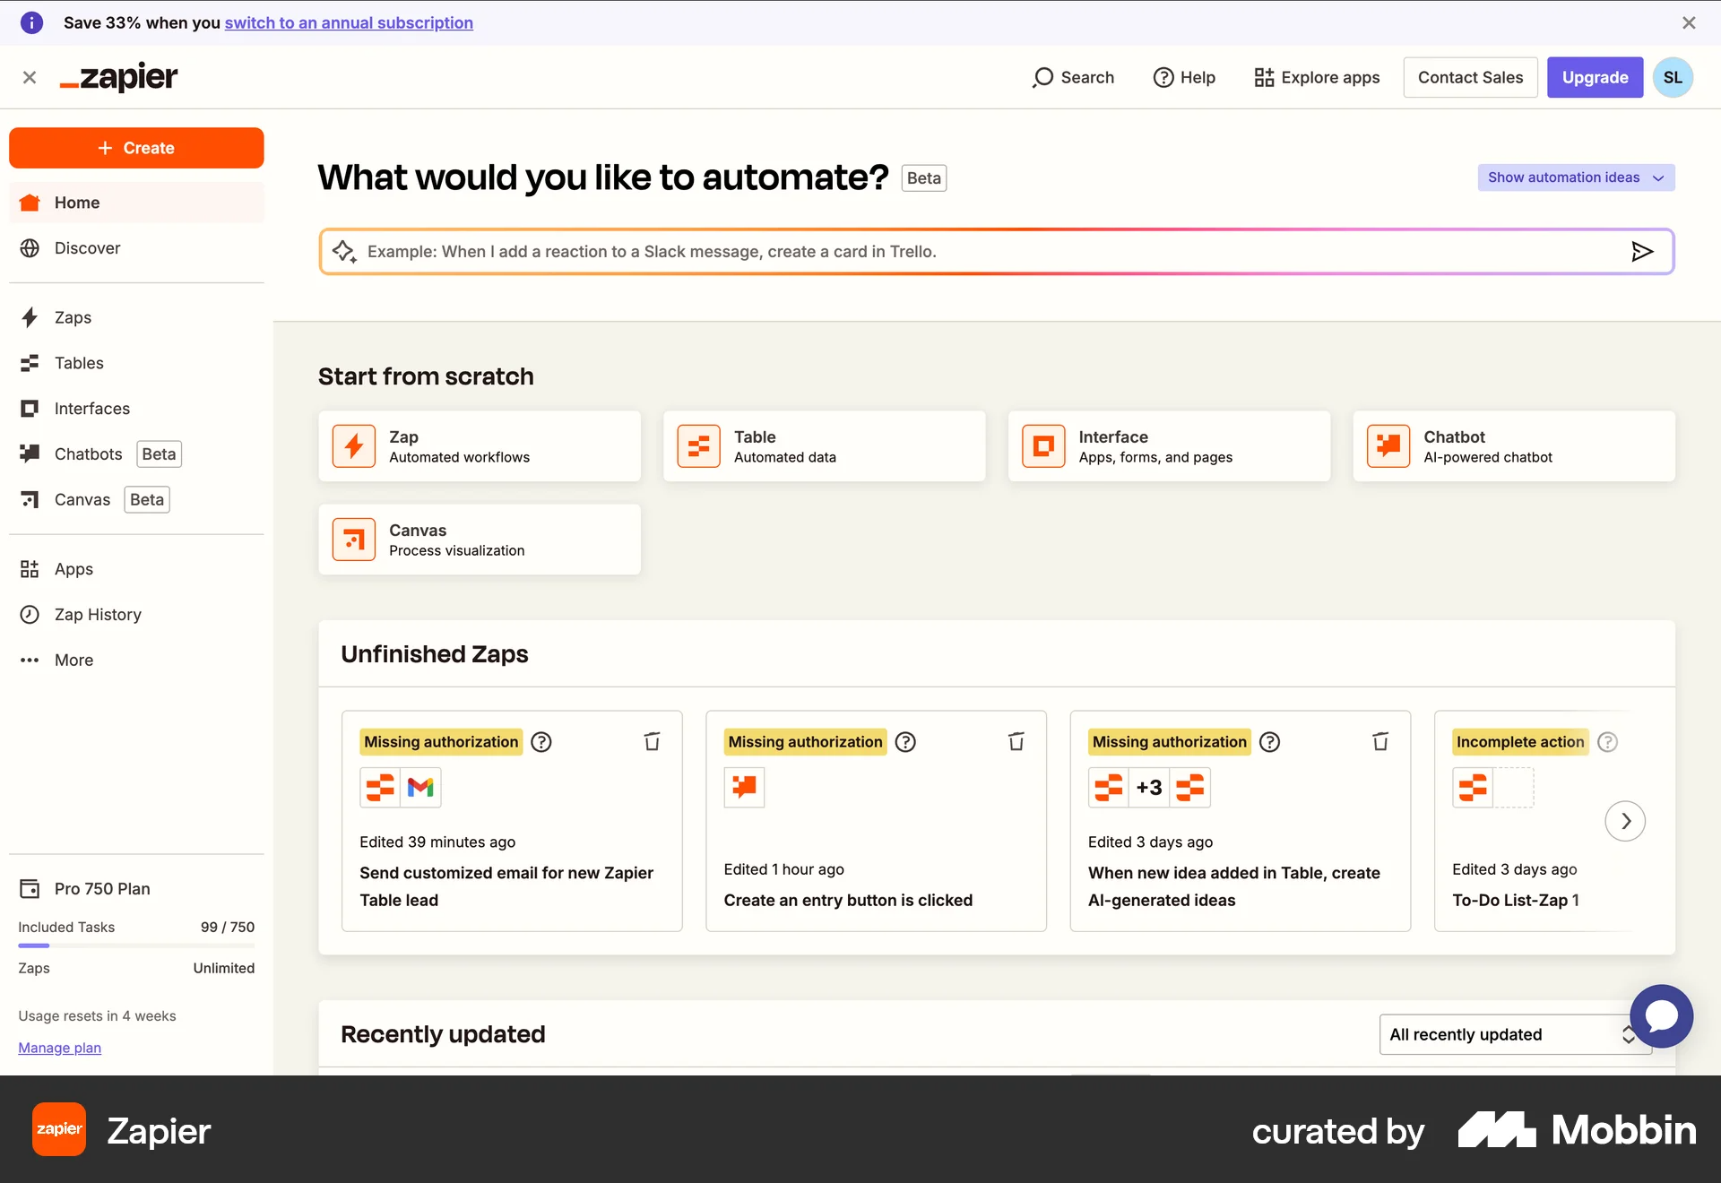Delete the Send customized email zap

(652, 742)
